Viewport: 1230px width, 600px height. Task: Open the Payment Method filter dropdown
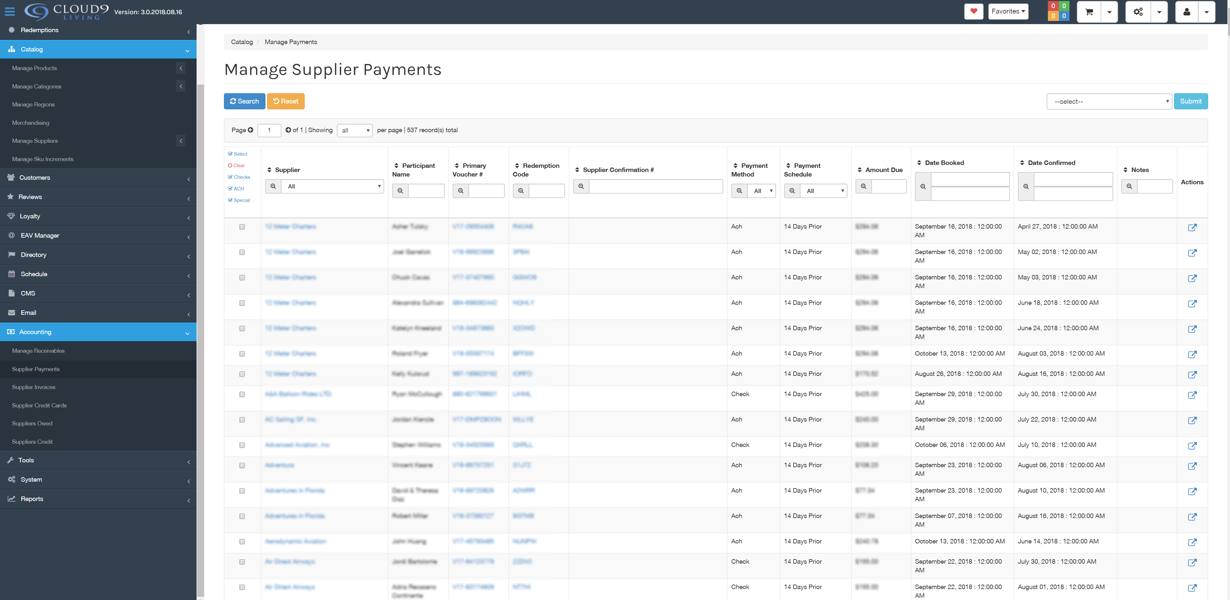tap(762, 191)
